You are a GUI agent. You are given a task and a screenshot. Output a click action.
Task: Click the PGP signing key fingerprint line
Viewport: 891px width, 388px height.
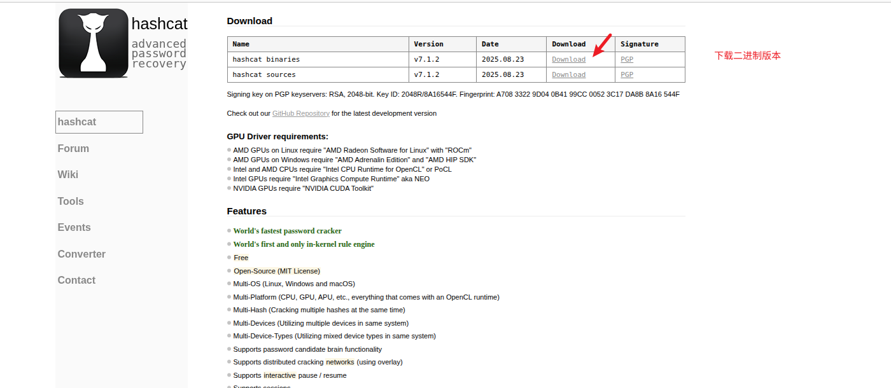tap(453, 94)
